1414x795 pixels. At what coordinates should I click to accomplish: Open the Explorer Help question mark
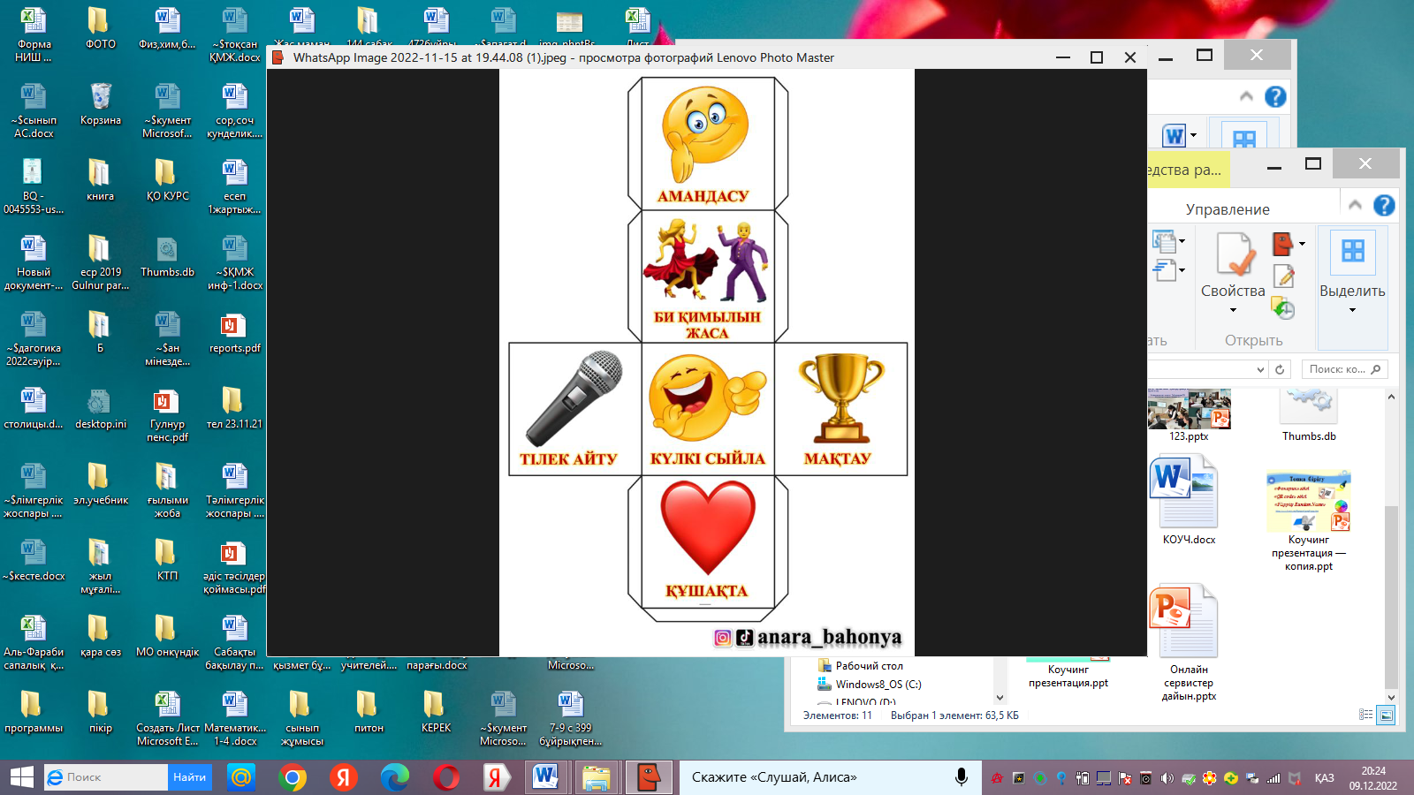pos(1384,205)
